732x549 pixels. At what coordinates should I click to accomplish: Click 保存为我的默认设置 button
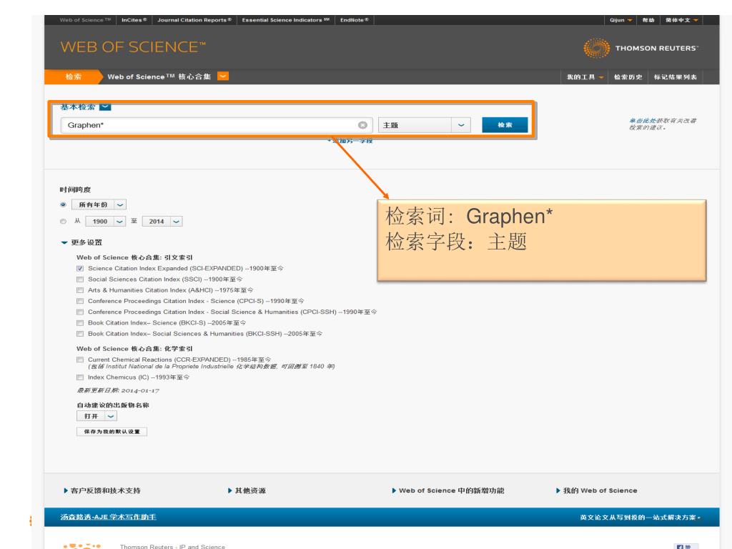tap(112, 431)
